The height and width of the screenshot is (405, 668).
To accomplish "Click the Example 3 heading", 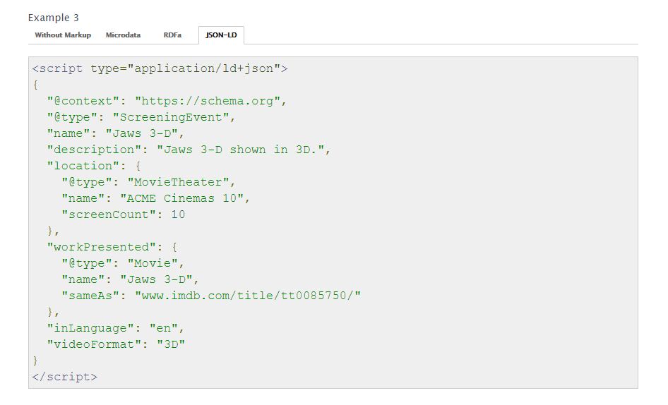I will tap(53, 18).
